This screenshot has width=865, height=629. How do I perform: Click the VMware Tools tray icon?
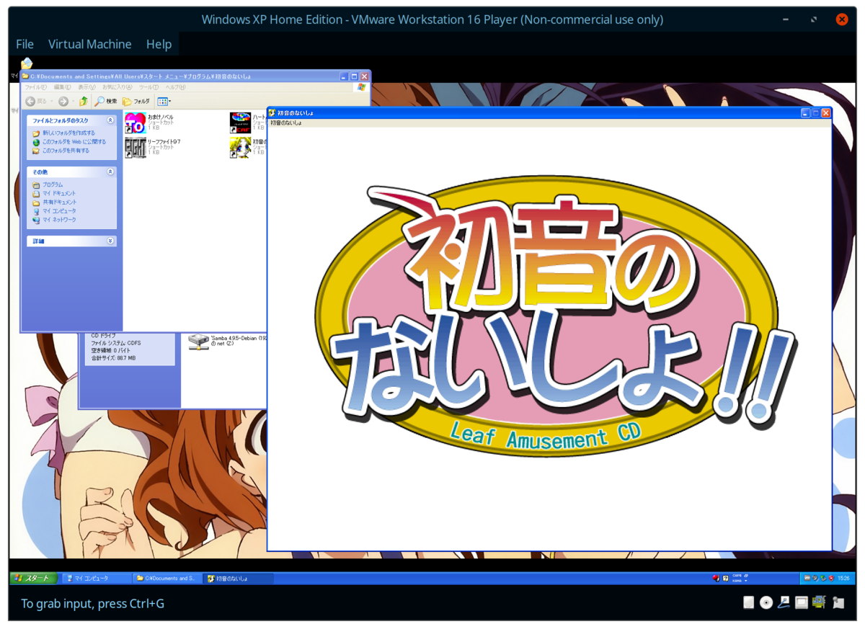point(807,578)
